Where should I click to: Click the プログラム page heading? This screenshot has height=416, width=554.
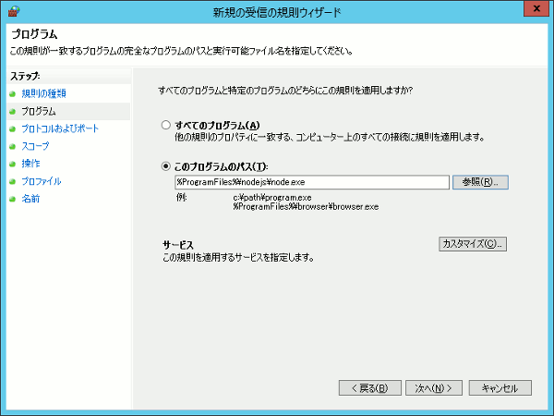pyautogui.click(x=34, y=34)
